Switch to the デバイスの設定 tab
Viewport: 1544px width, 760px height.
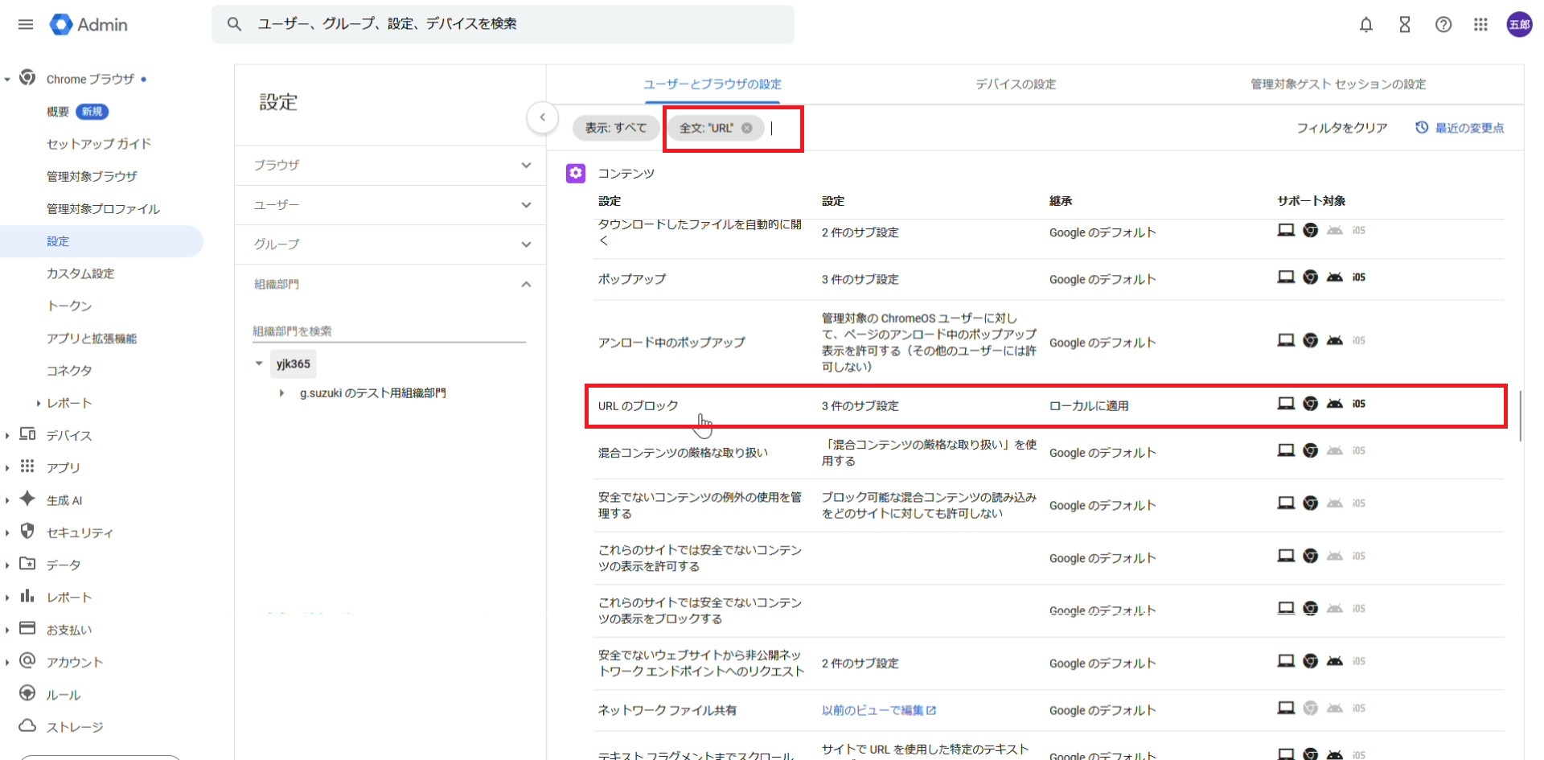pos(1016,84)
